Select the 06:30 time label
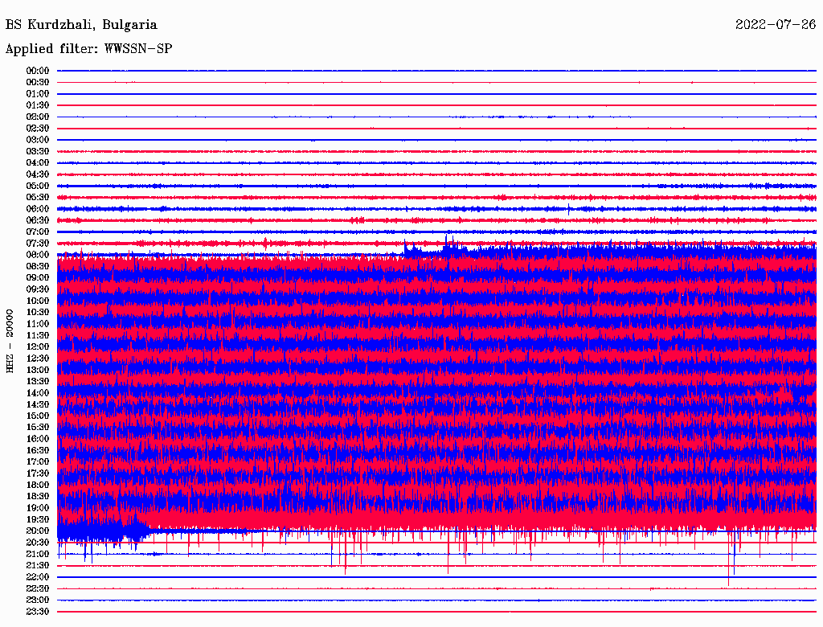The width and height of the screenshot is (823, 627). pyautogui.click(x=38, y=220)
